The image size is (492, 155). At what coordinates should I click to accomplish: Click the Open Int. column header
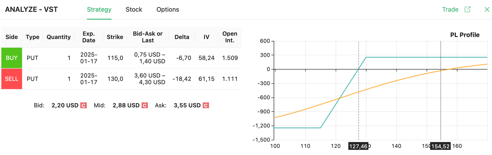pyautogui.click(x=230, y=37)
